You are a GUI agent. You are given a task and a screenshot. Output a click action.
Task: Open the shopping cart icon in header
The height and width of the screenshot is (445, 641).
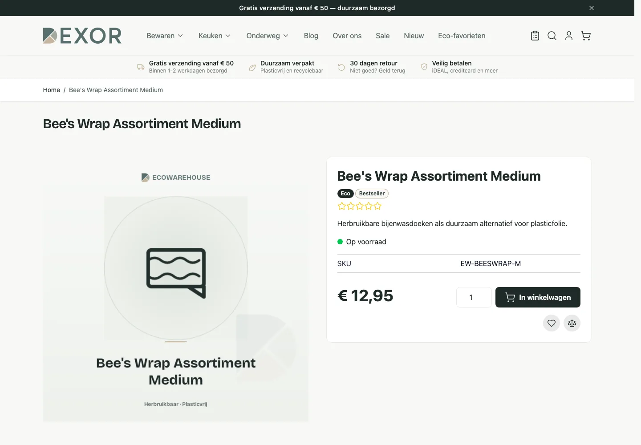(586, 36)
